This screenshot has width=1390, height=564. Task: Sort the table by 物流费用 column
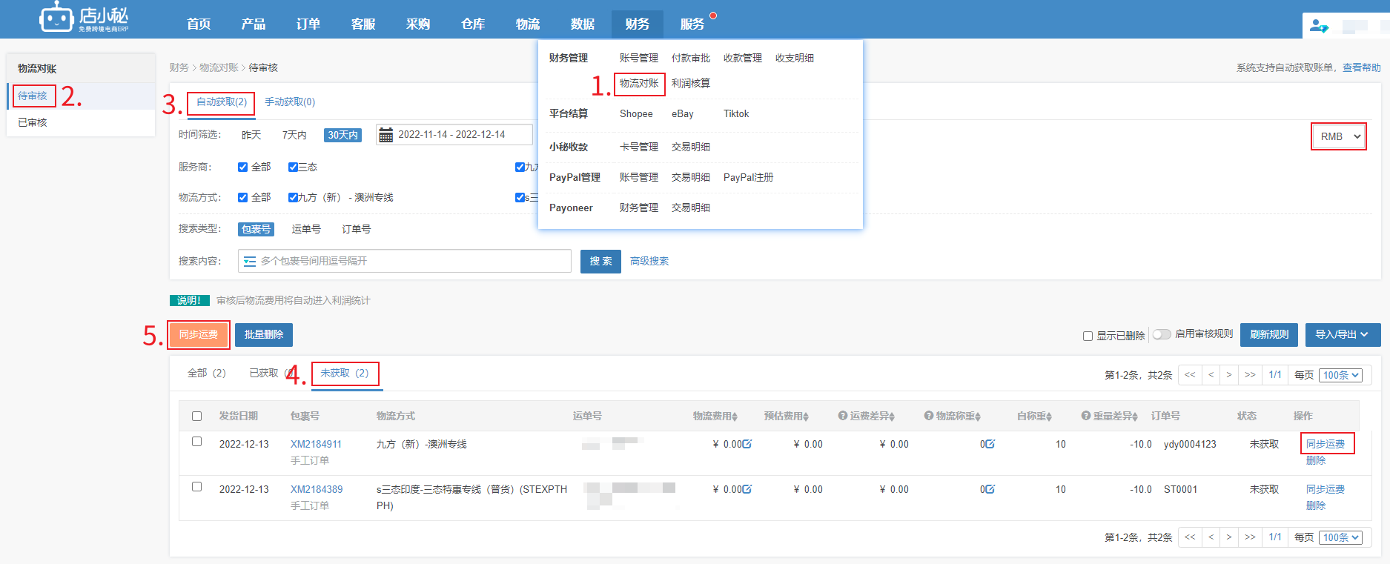715,417
